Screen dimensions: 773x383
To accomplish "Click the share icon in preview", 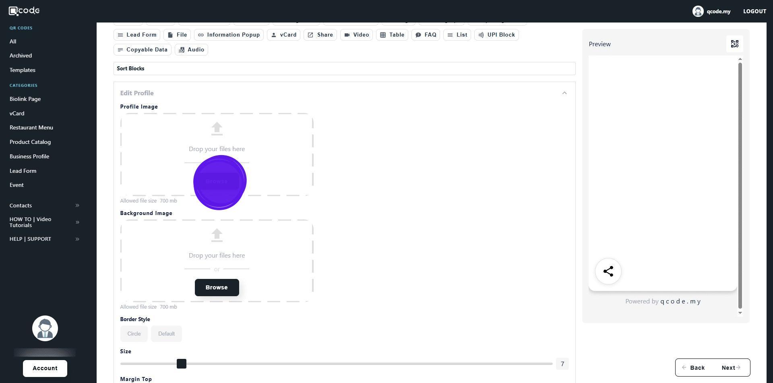I will pyautogui.click(x=608, y=271).
